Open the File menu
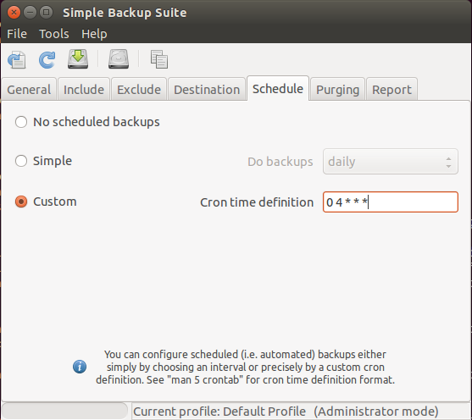This screenshot has width=472, height=420. [x=17, y=34]
